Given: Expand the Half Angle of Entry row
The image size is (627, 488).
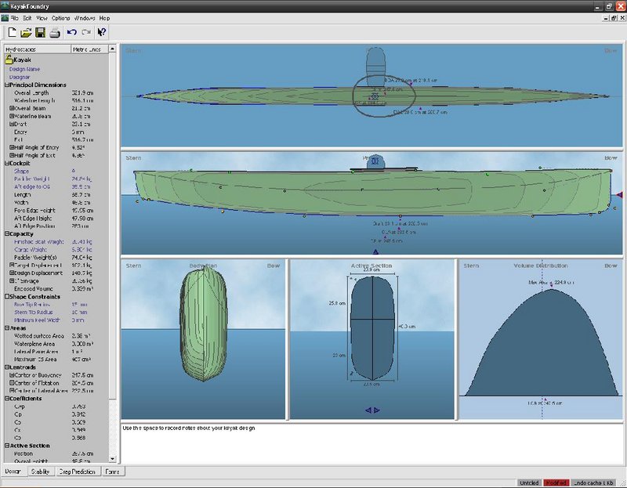Looking at the screenshot, I should tap(12, 147).
